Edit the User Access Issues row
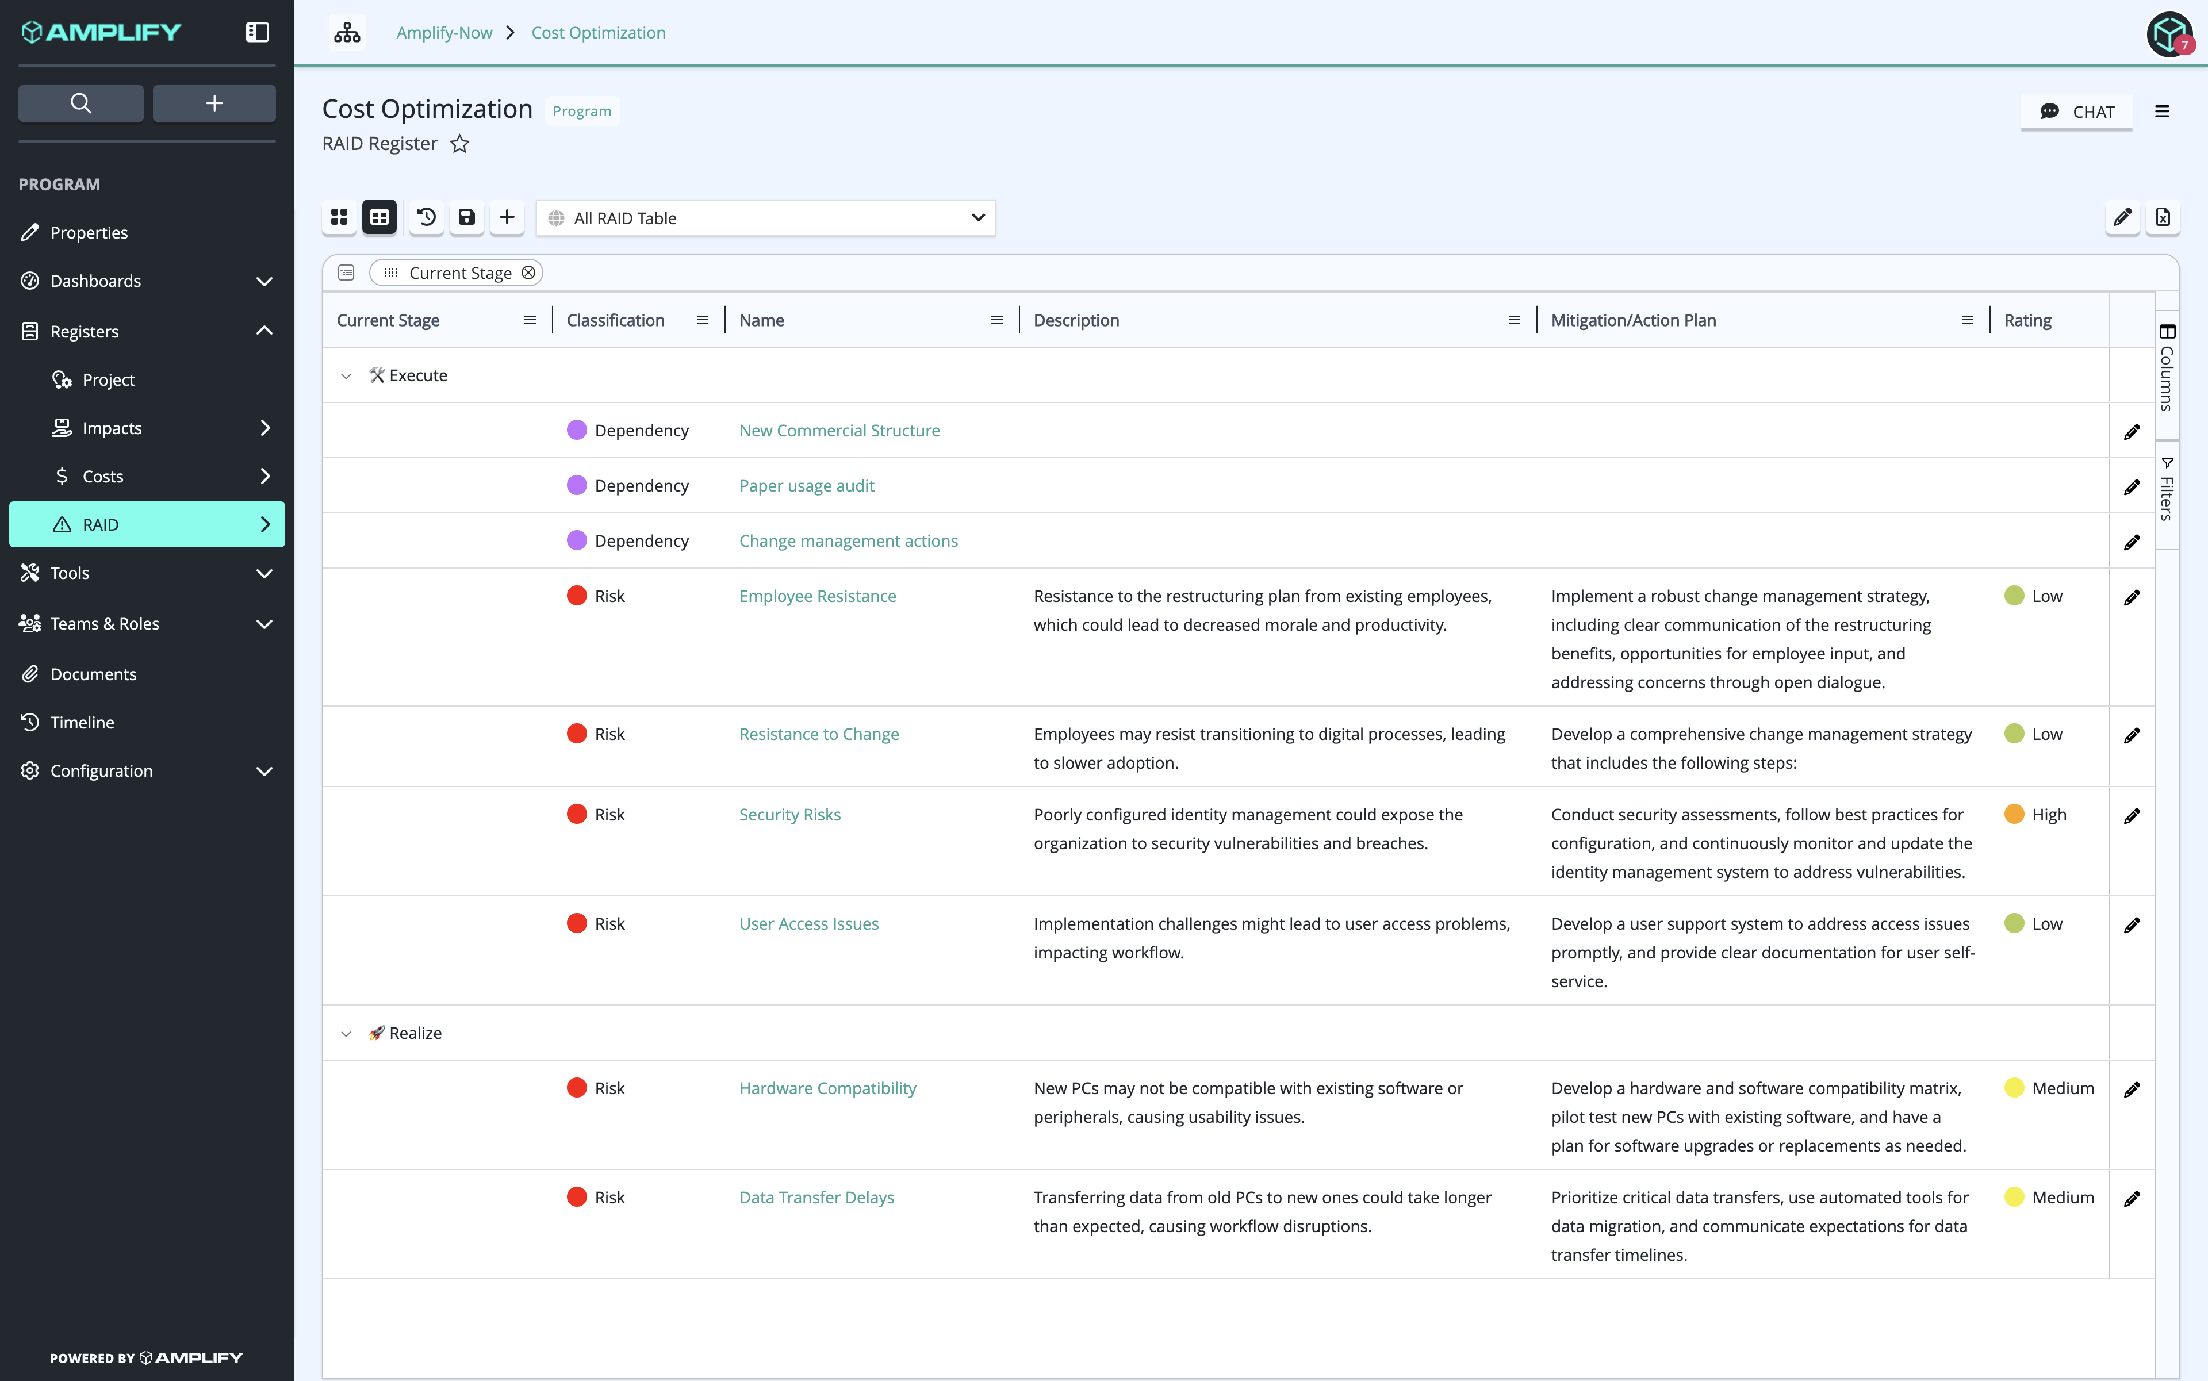2208x1381 pixels. [x=2132, y=924]
